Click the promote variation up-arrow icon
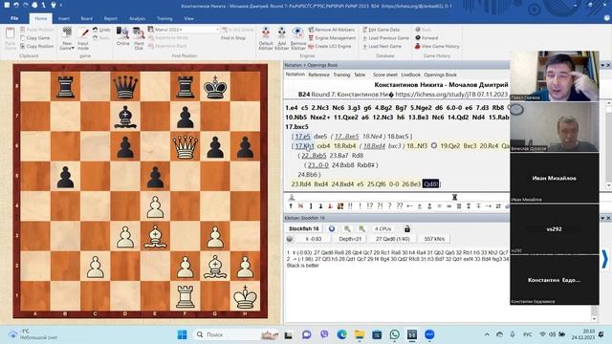Image resolution: width=612 pixels, height=344 pixels. 291,206
